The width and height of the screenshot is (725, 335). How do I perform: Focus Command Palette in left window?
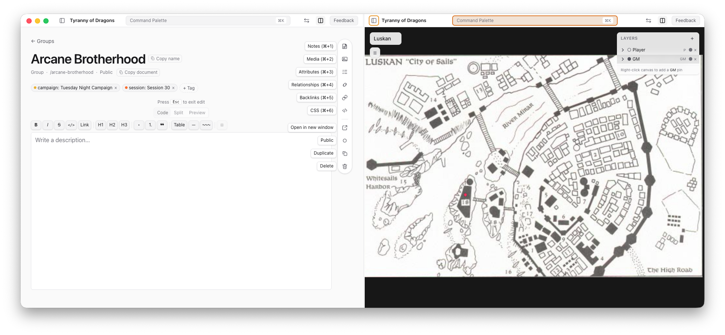(x=208, y=21)
